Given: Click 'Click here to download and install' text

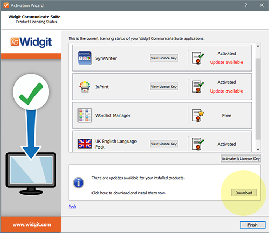Looking at the screenshot, I should [x=129, y=193].
